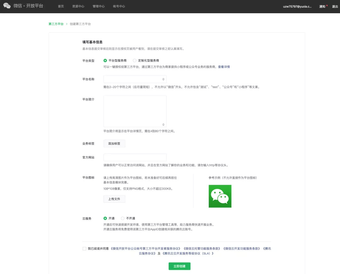This screenshot has height=274, width=340.
Task: Open 腾讯云服务协议 link
Action: tap(205, 251)
